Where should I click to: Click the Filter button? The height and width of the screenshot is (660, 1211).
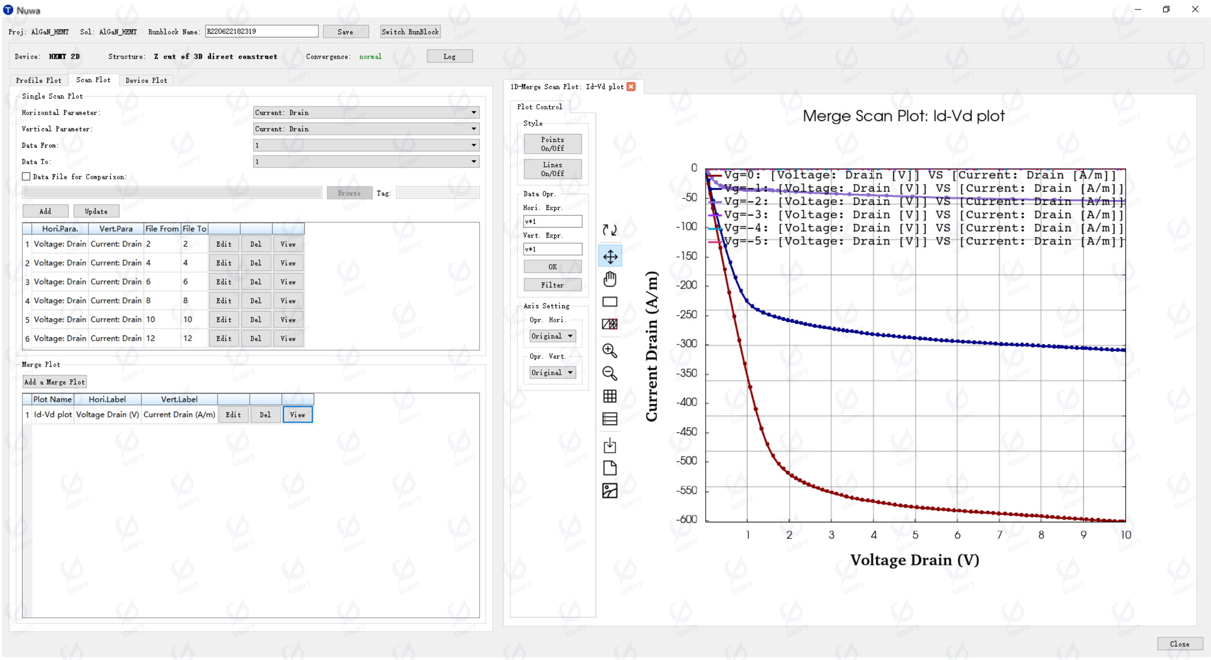click(x=553, y=285)
